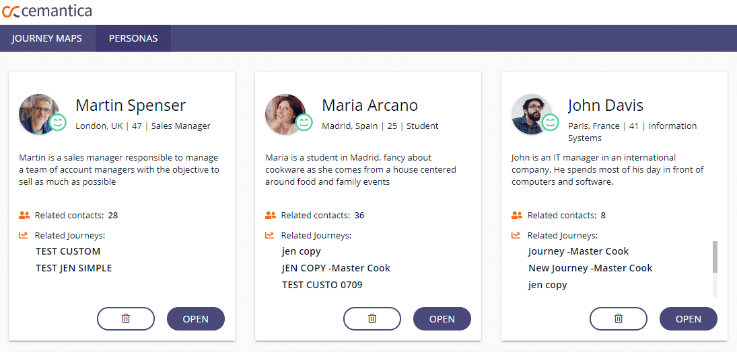Switch to the Personas tab
Image resolution: width=737 pixels, height=352 pixels.
pos(133,38)
